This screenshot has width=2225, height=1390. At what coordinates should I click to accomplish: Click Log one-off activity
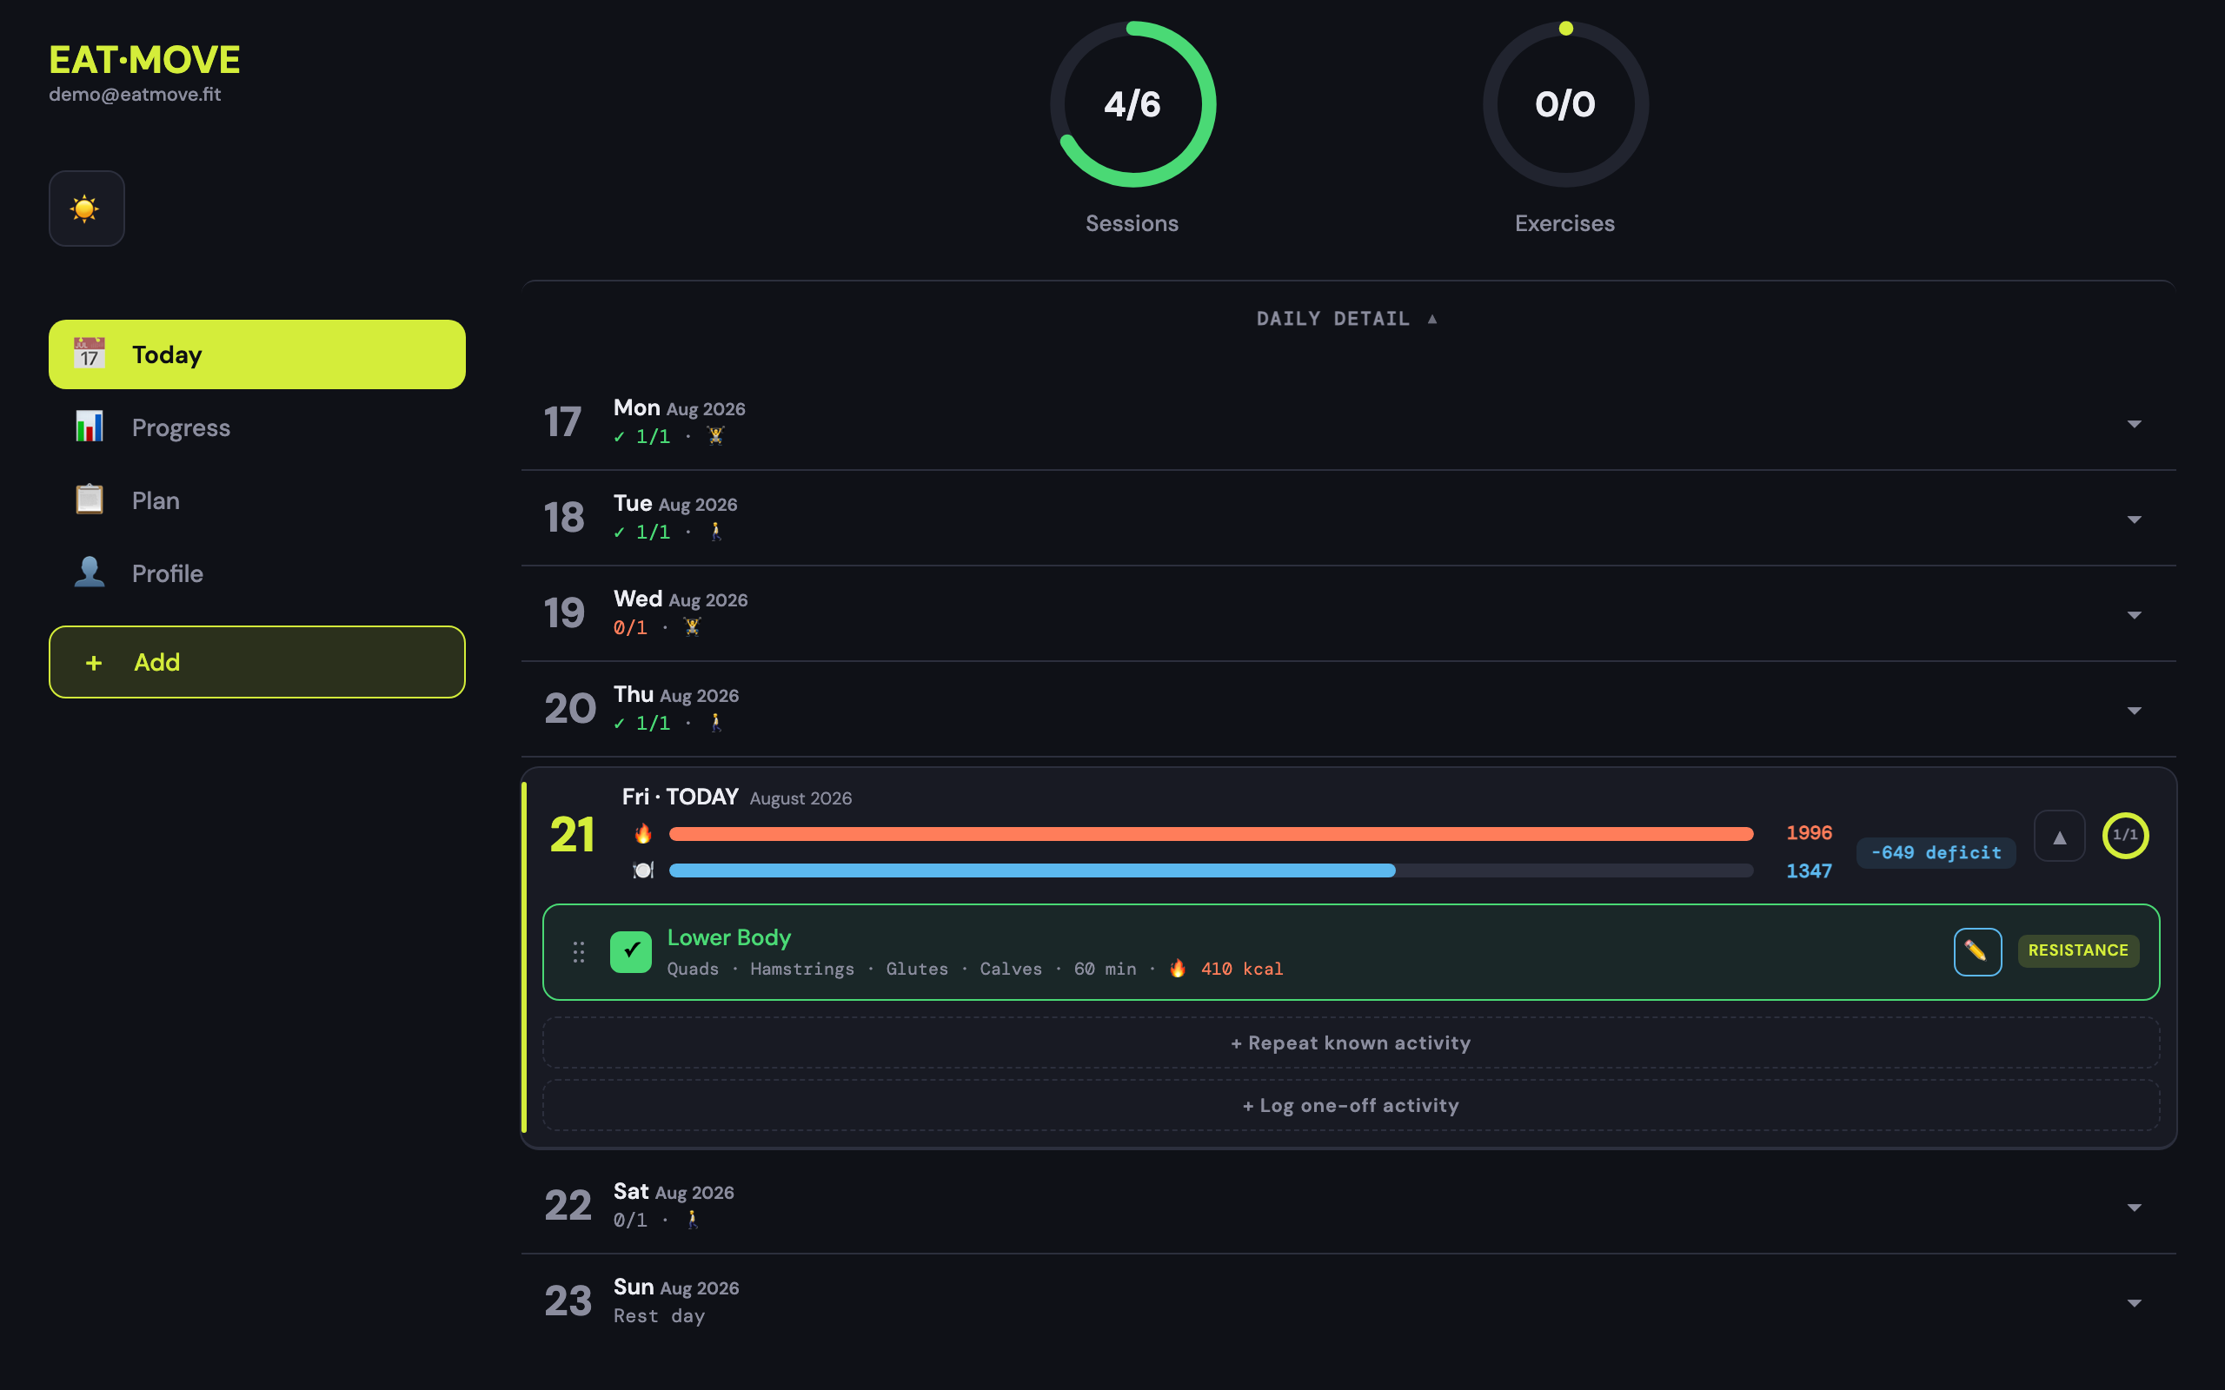pyautogui.click(x=1351, y=1105)
